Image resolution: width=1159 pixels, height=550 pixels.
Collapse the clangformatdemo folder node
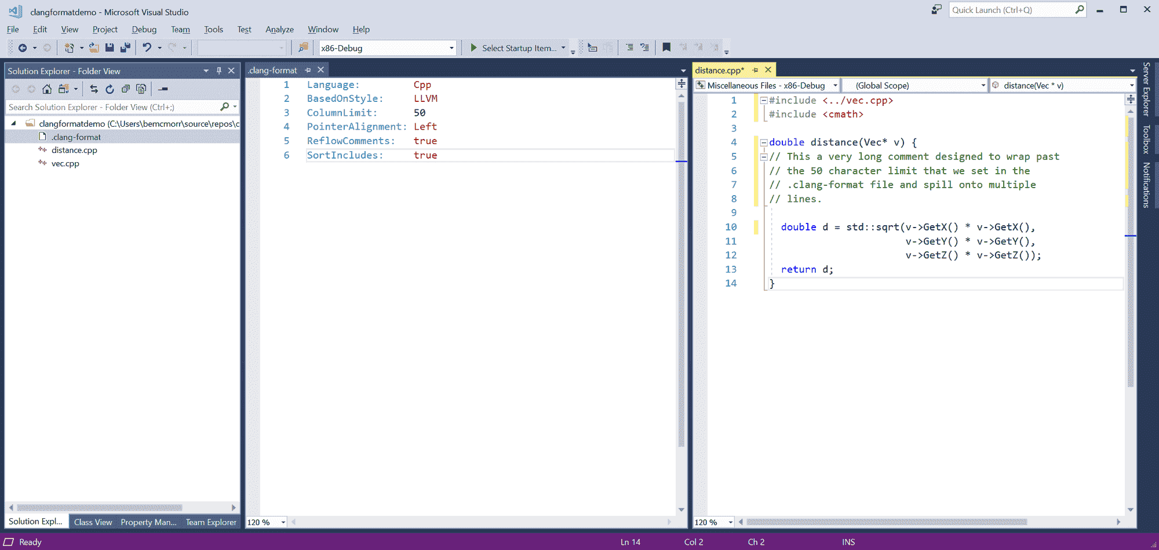pos(13,123)
